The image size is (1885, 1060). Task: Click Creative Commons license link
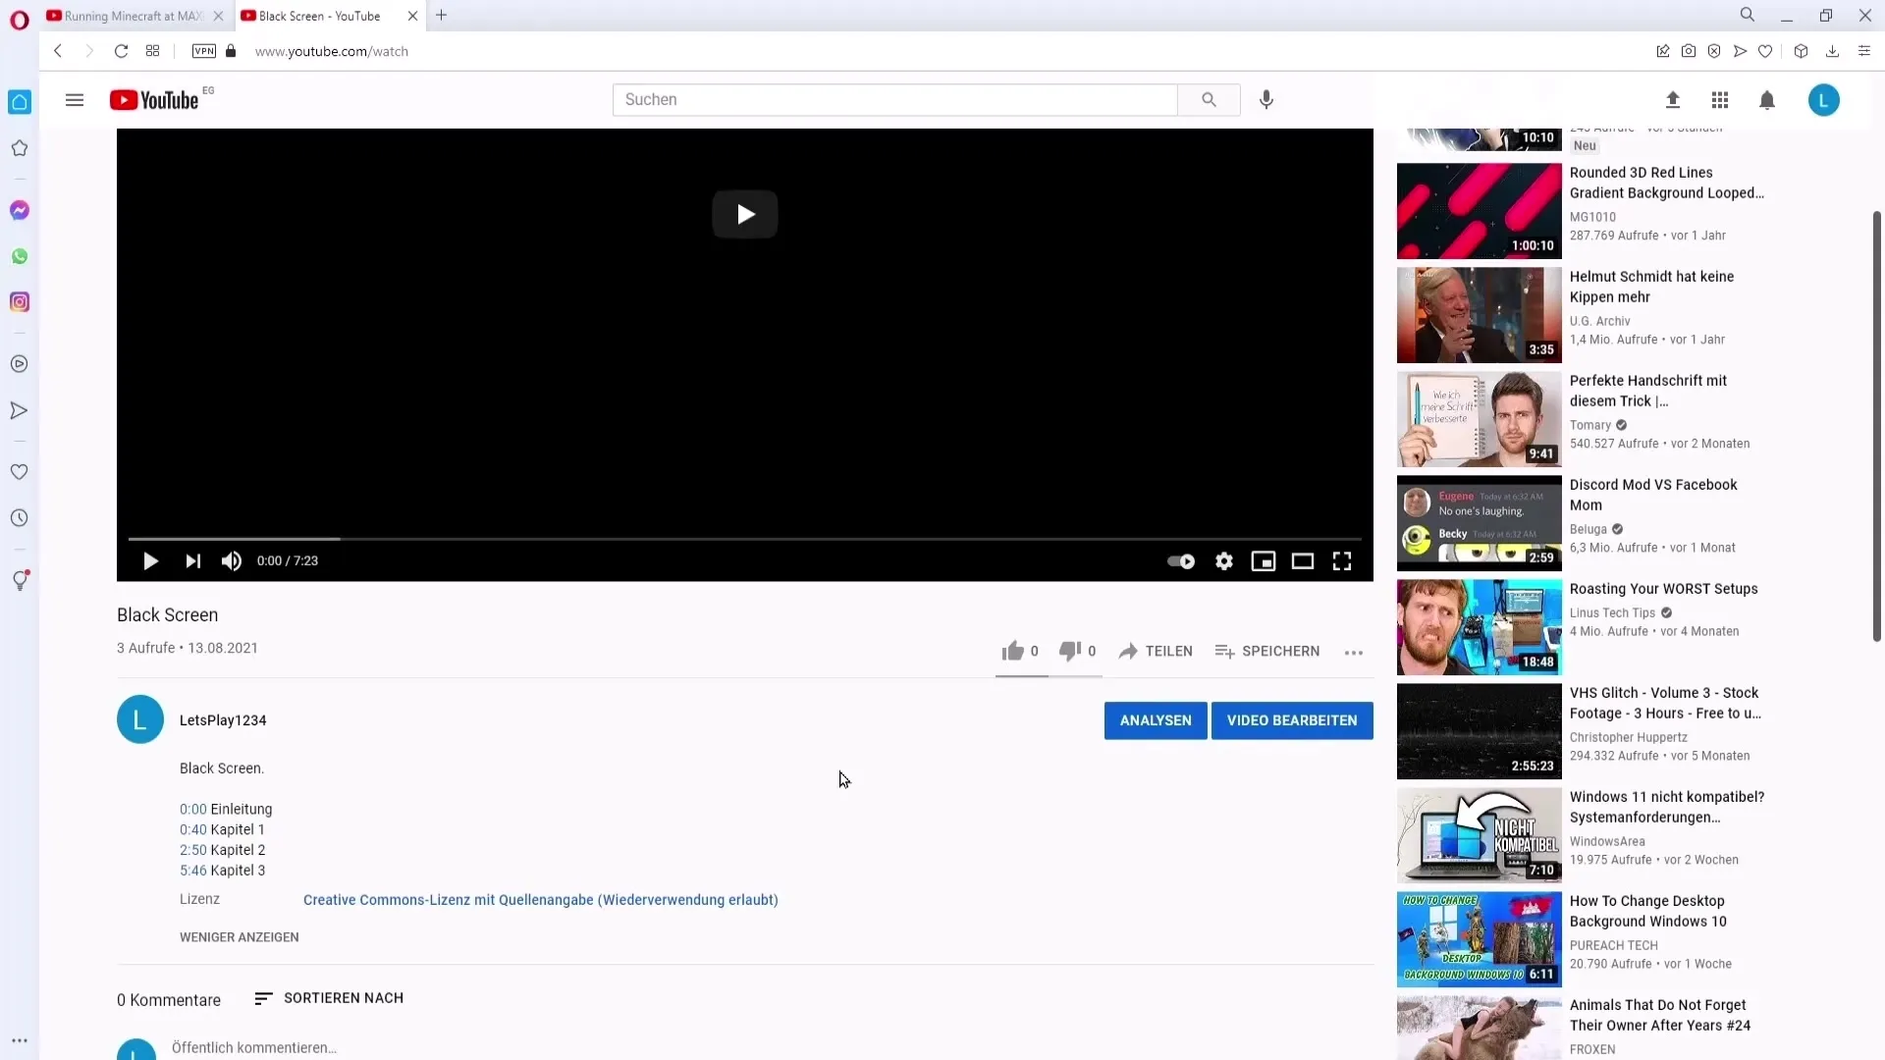click(x=540, y=898)
